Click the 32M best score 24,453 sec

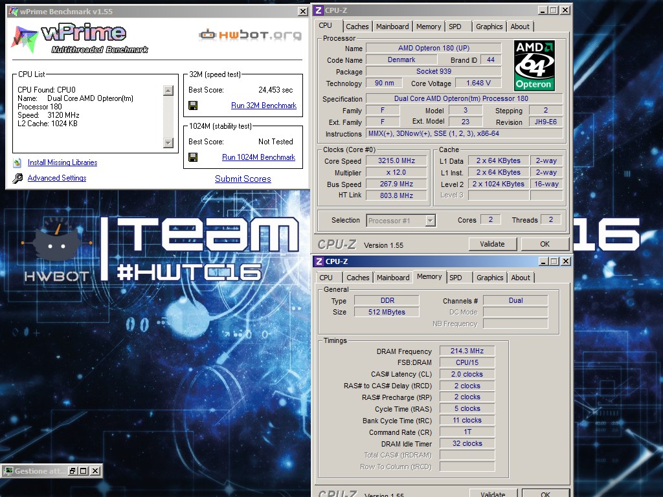tap(276, 90)
